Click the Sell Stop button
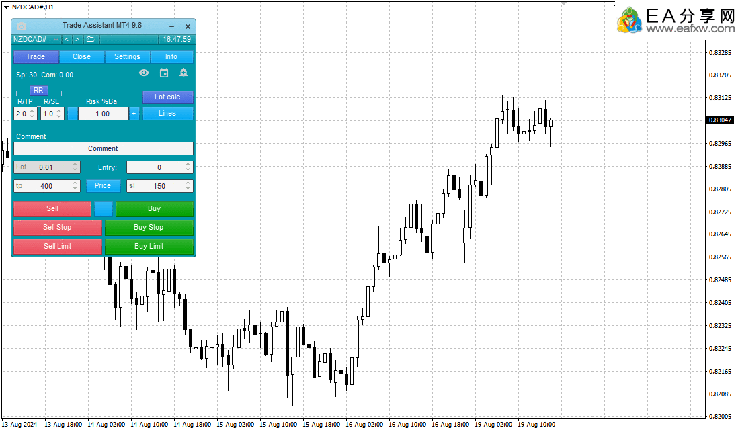736x432 pixels. click(x=58, y=228)
